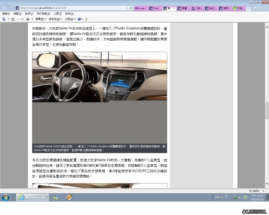Click the 100% zoom level indicator

click(x=254, y=191)
